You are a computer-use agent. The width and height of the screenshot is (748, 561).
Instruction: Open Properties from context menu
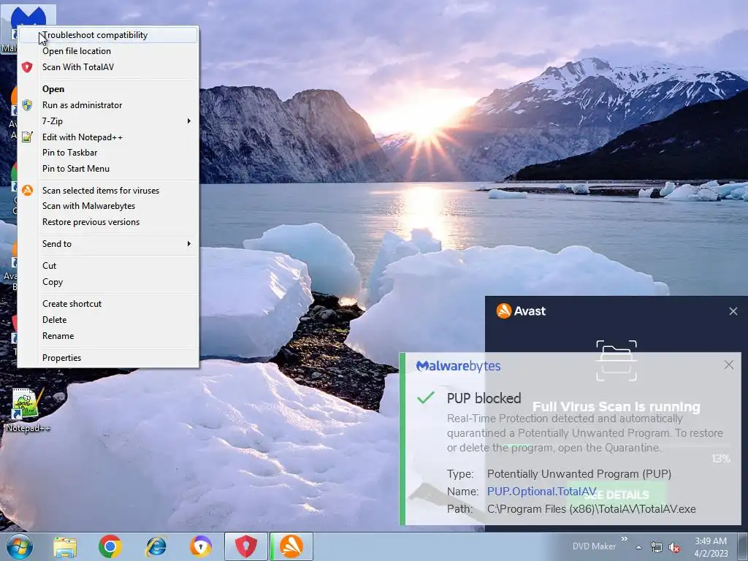[x=108, y=358]
